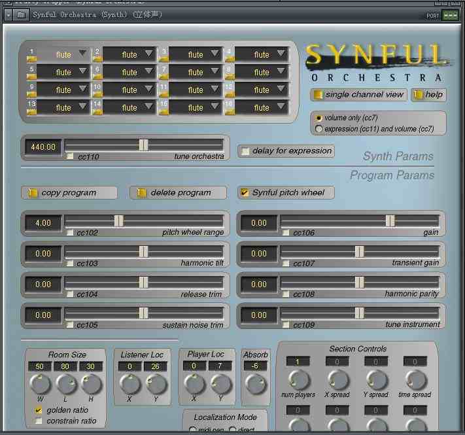Click the pitch wheel range slider handle
Image resolution: width=465 pixels, height=435 pixels.
pyautogui.click(x=118, y=221)
